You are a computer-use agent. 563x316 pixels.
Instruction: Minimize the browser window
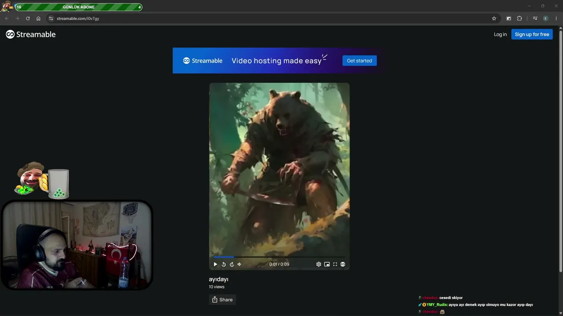[529, 6]
